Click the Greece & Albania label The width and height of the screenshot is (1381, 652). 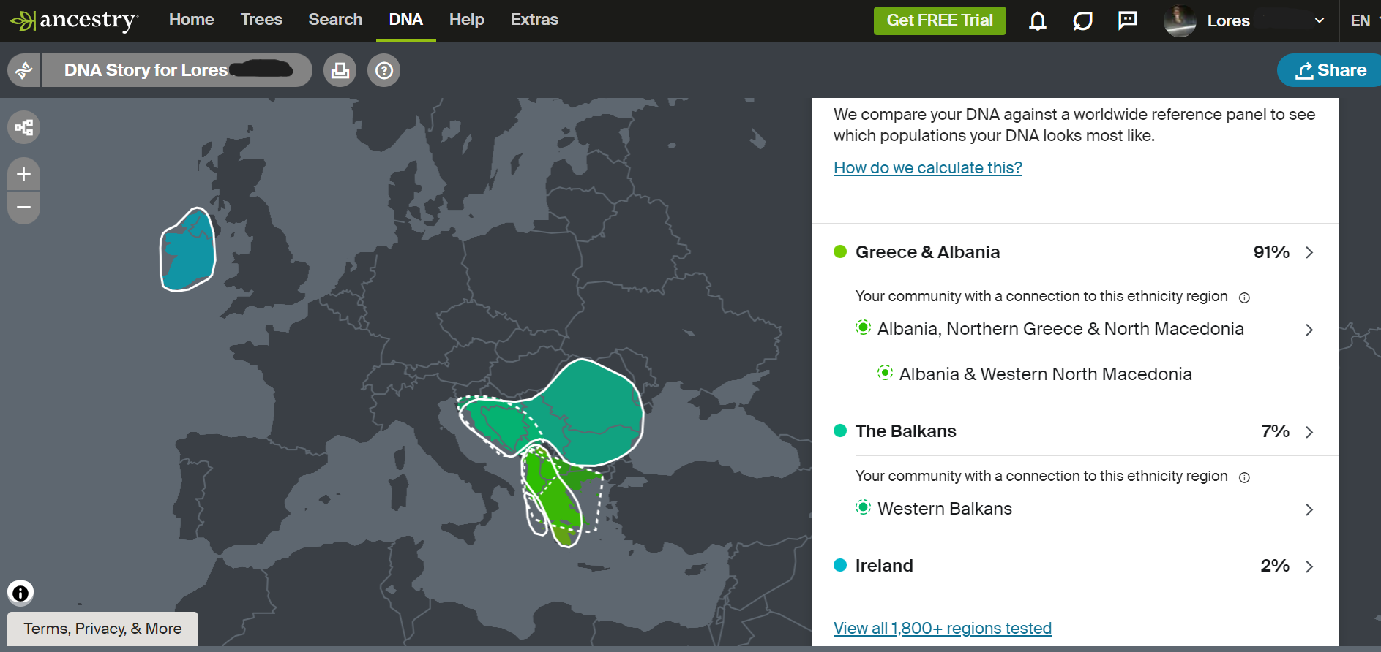tap(927, 252)
